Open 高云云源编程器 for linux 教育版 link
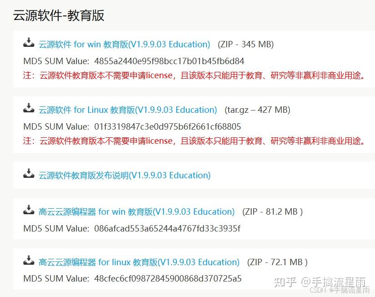This screenshot has width=375, height=297. pyautogui.click(x=139, y=262)
